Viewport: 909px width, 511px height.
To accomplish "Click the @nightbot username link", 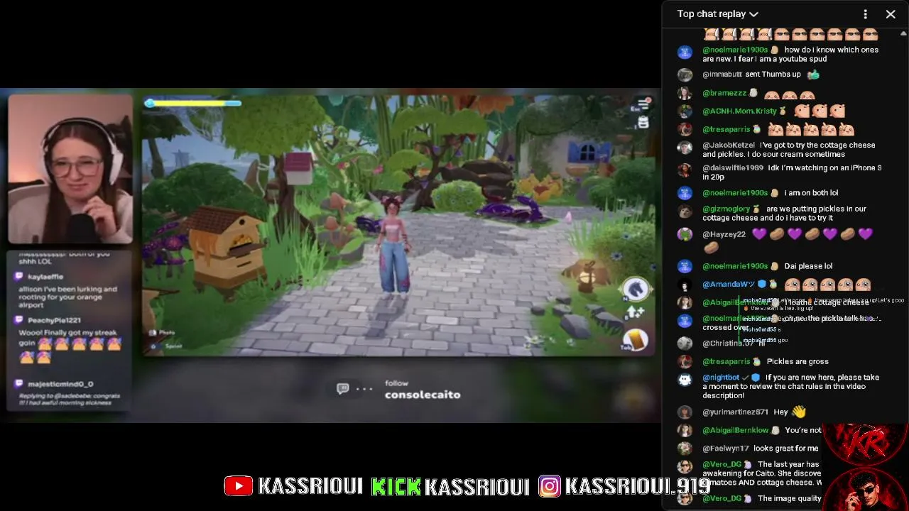I will tap(721, 378).
